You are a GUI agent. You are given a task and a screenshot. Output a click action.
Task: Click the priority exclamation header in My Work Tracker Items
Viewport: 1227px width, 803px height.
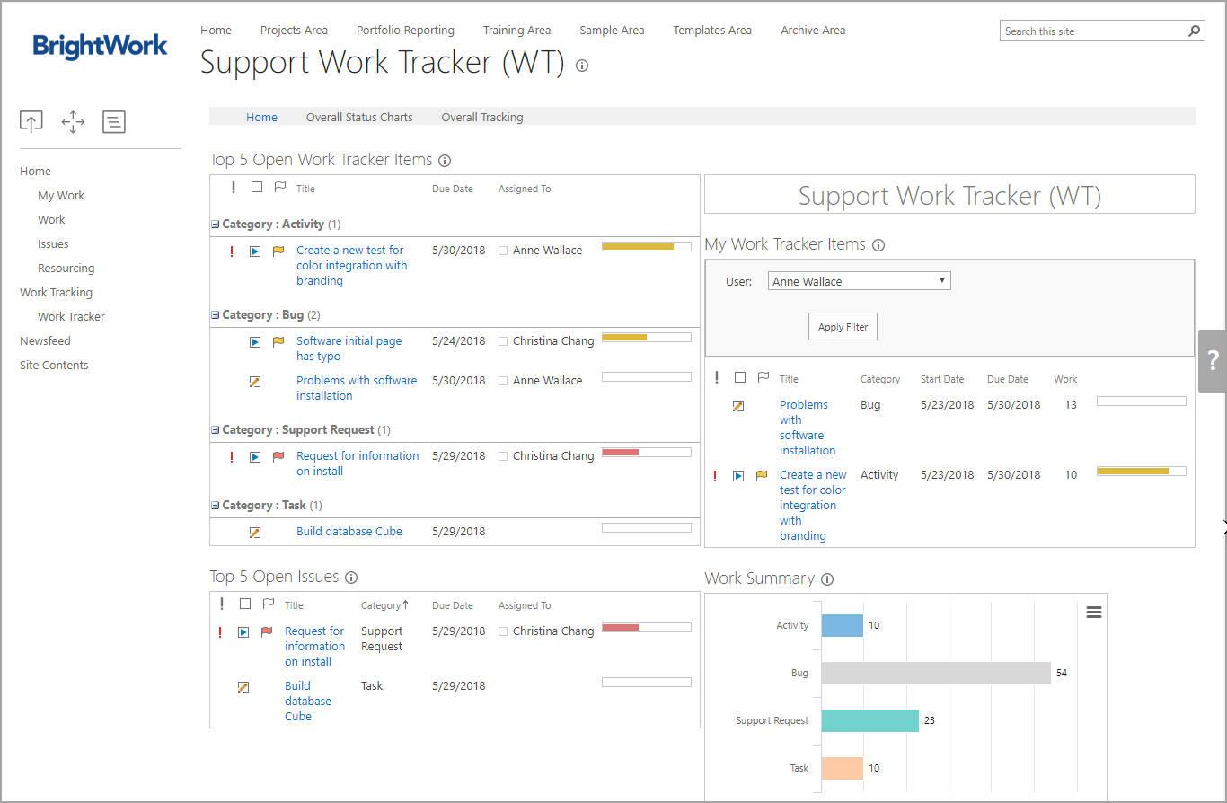tap(717, 378)
